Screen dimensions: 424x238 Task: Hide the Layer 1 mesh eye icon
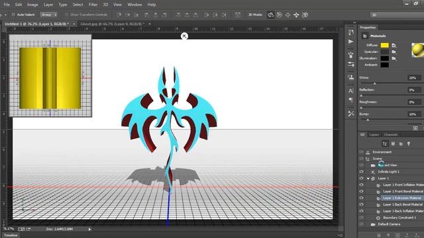(362, 178)
